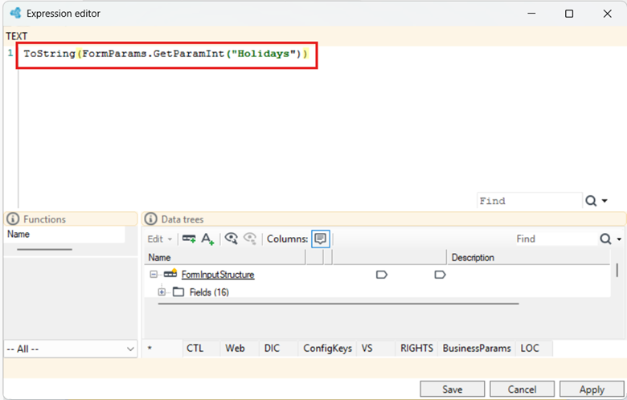Click the Cancel button
Screen dimensions: 627x400
[522, 389]
